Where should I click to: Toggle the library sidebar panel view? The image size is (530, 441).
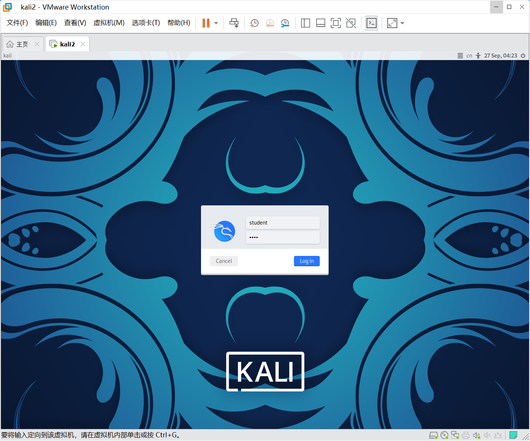(x=305, y=23)
